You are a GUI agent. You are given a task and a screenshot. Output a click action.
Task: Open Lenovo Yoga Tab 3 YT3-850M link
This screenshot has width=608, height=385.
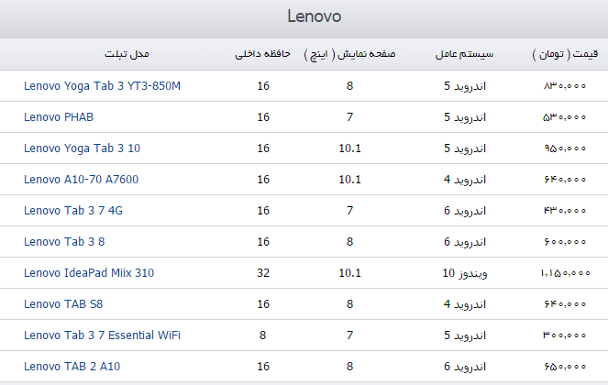(x=102, y=86)
